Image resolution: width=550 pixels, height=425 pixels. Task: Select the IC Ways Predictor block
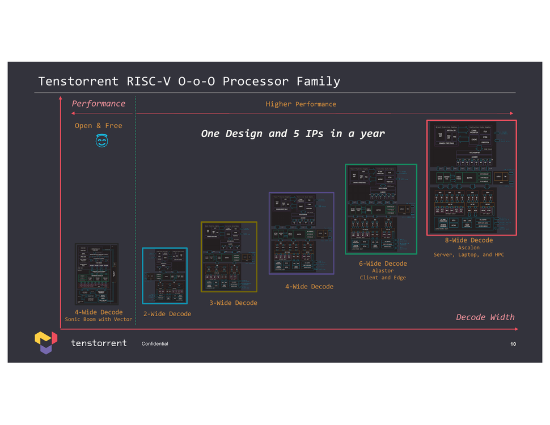click(474, 131)
